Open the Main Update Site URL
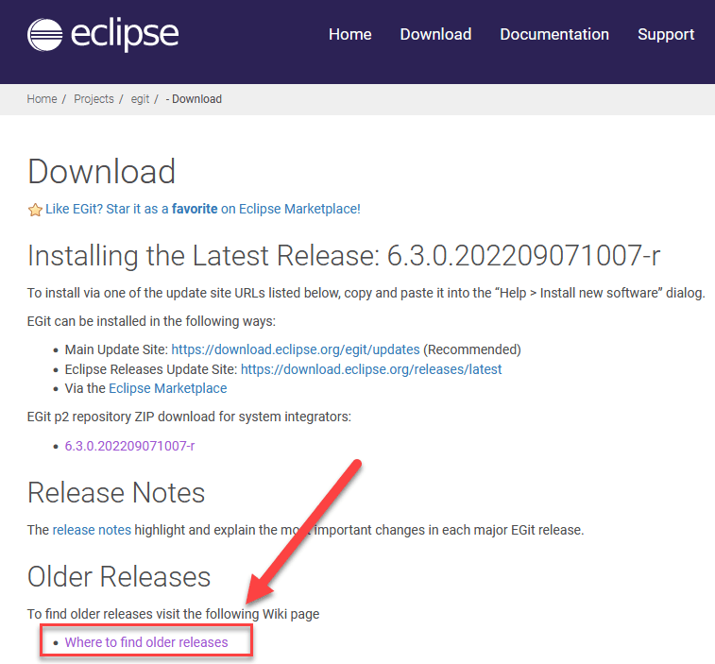The height and width of the screenshot is (664, 715). tap(297, 349)
